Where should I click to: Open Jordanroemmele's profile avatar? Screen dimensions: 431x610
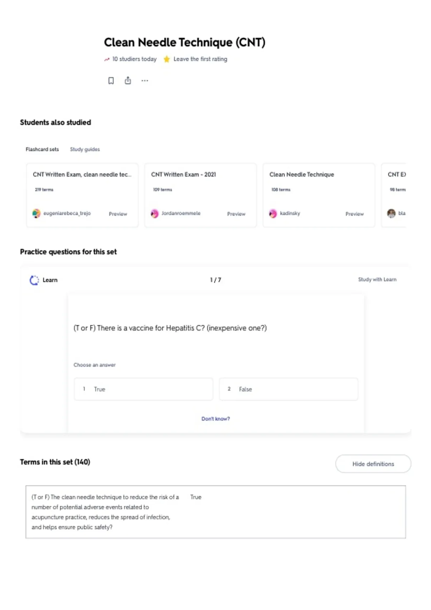pyautogui.click(x=154, y=213)
